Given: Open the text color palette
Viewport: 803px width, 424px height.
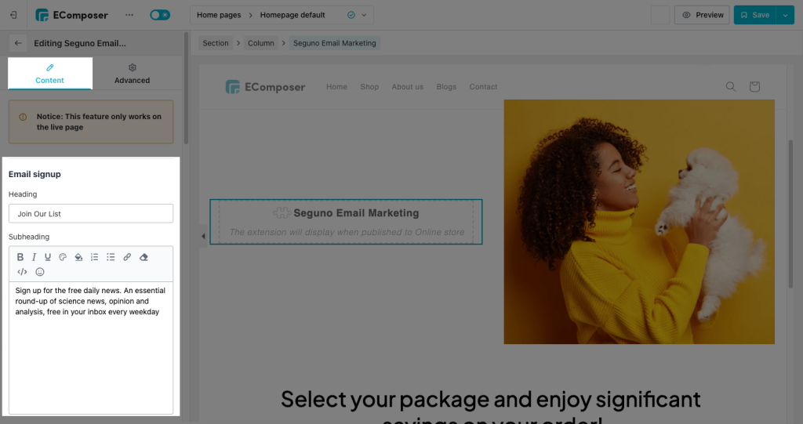Looking at the screenshot, I should click(63, 257).
